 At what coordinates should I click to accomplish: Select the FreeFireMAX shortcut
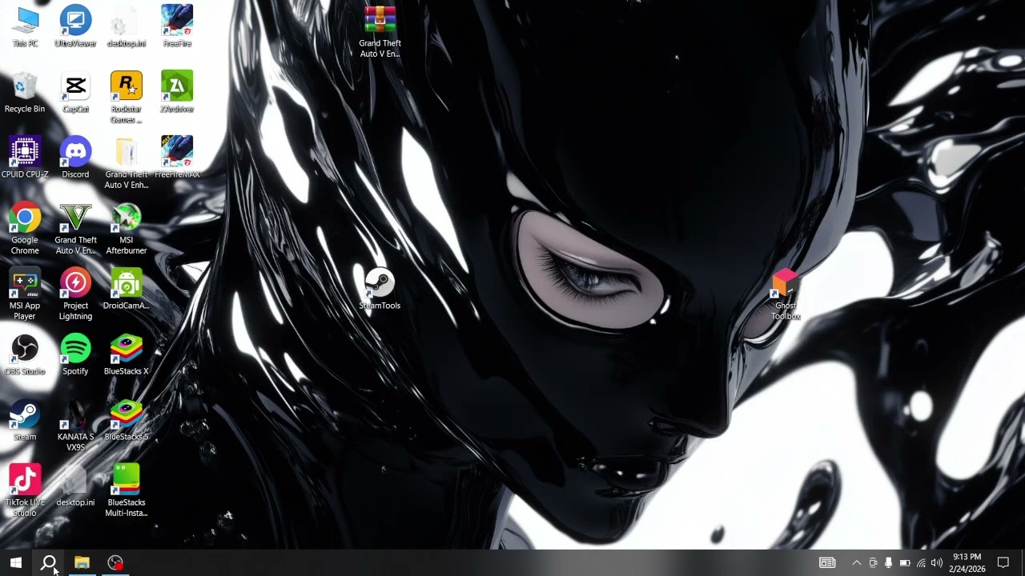coord(177,158)
